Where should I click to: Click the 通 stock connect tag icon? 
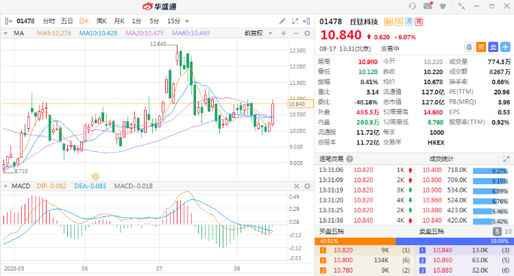tap(408, 22)
